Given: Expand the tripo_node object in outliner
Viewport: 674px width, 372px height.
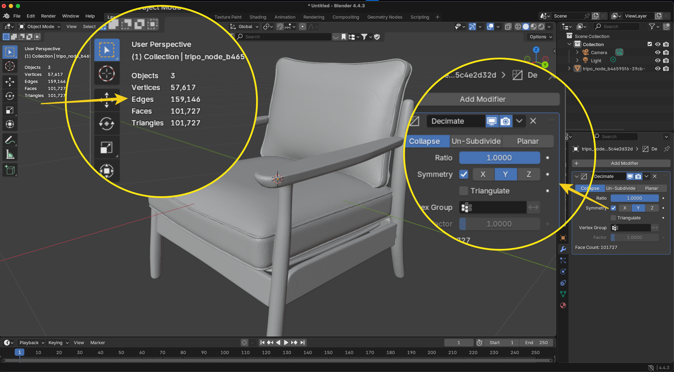Looking at the screenshot, I should point(569,69).
